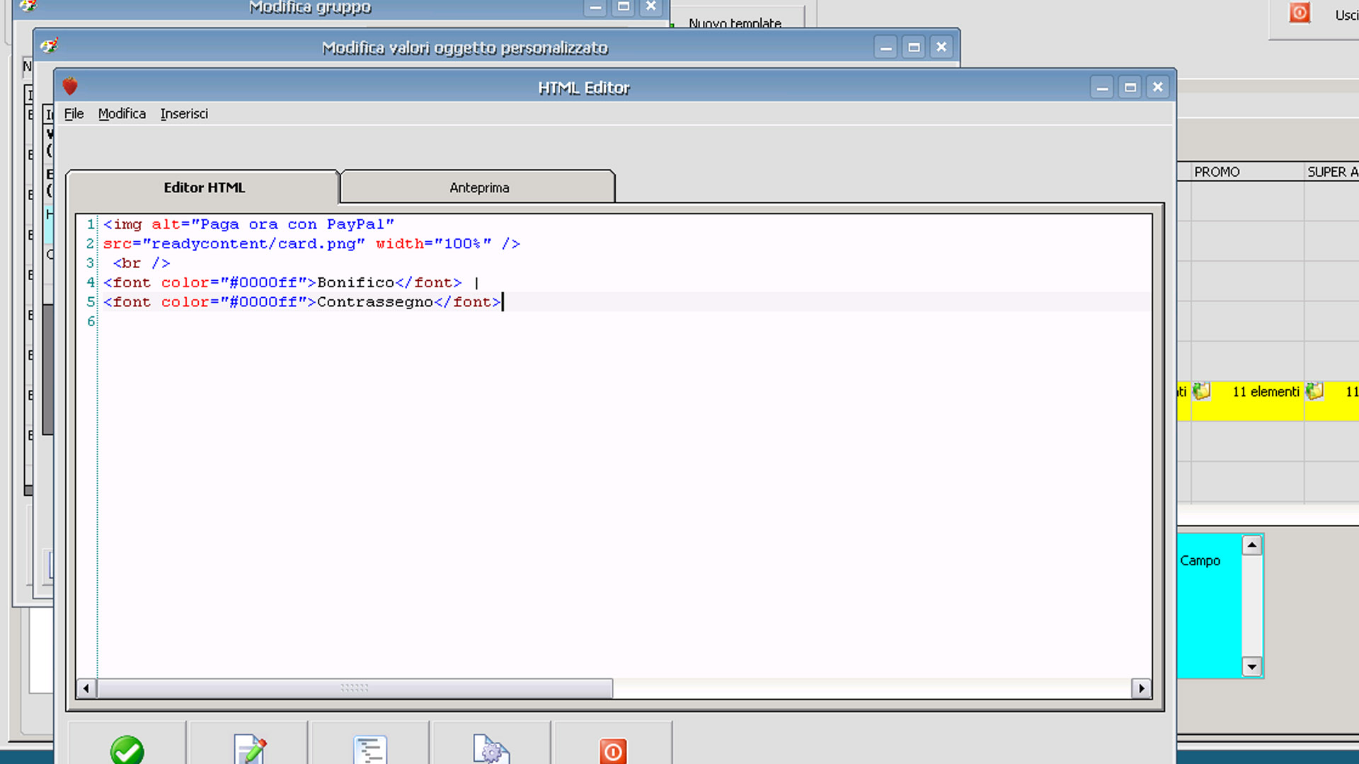Minimize the Modifica valori oggetto personalizzato window
This screenshot has width=1359, height=764.
point(885,47)
